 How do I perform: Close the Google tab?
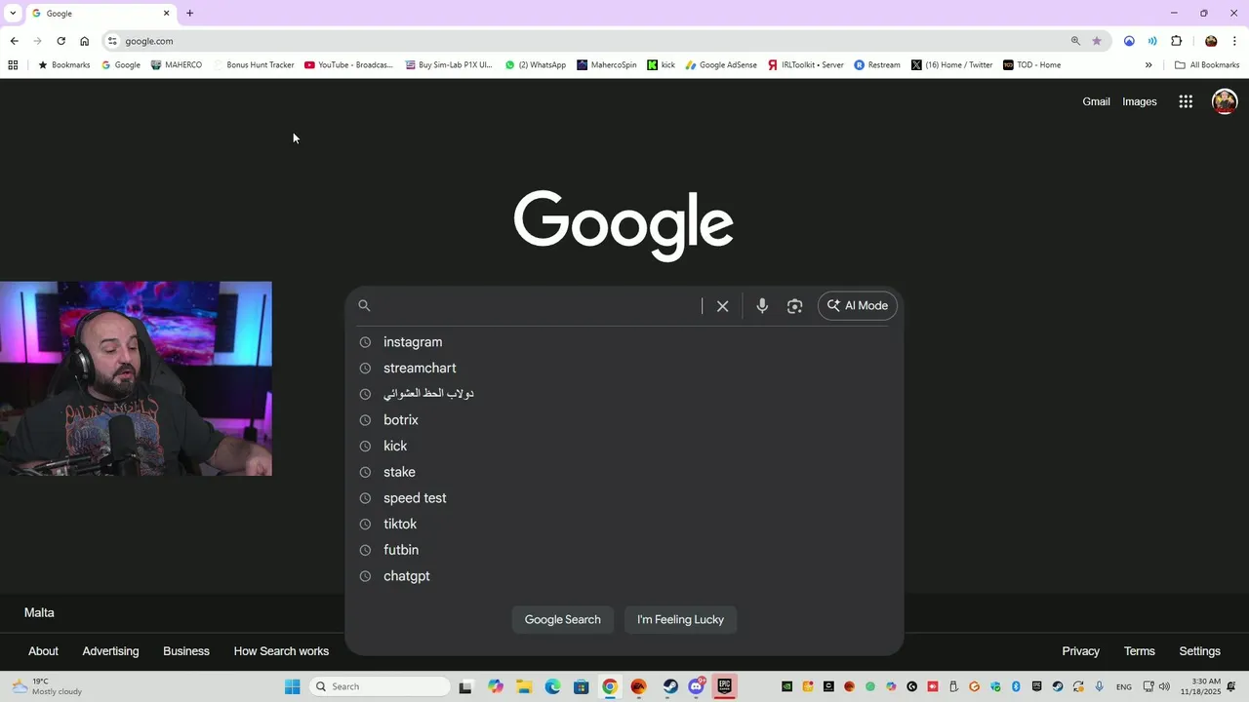click(166, 14)
